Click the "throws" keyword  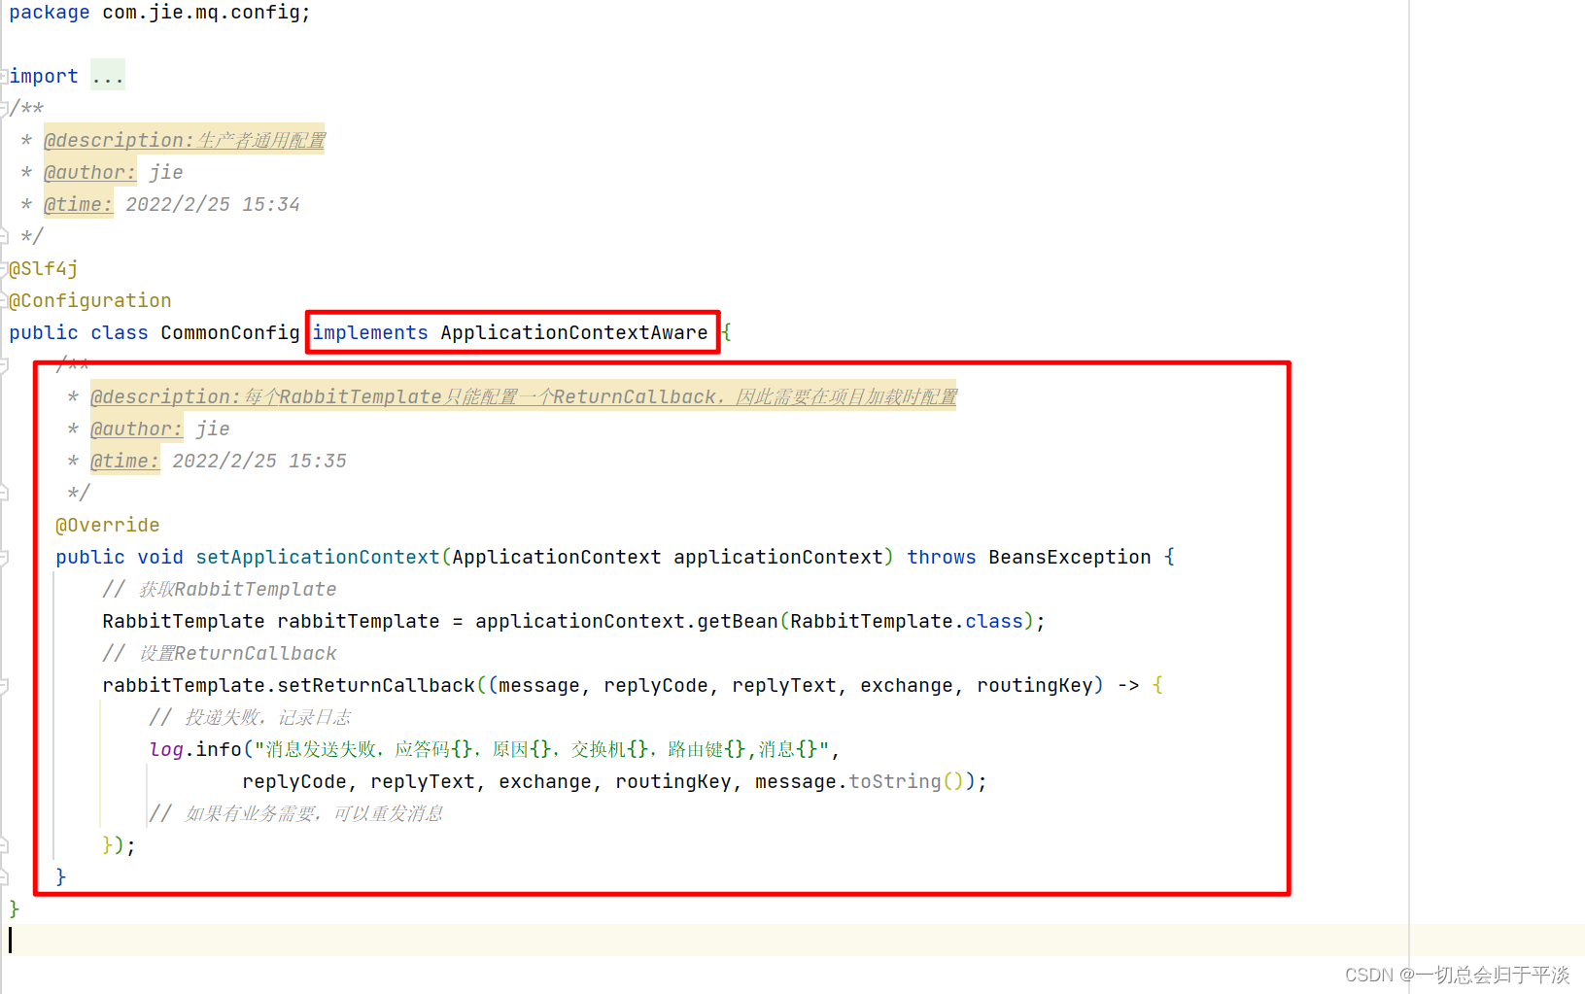point(942,557)
